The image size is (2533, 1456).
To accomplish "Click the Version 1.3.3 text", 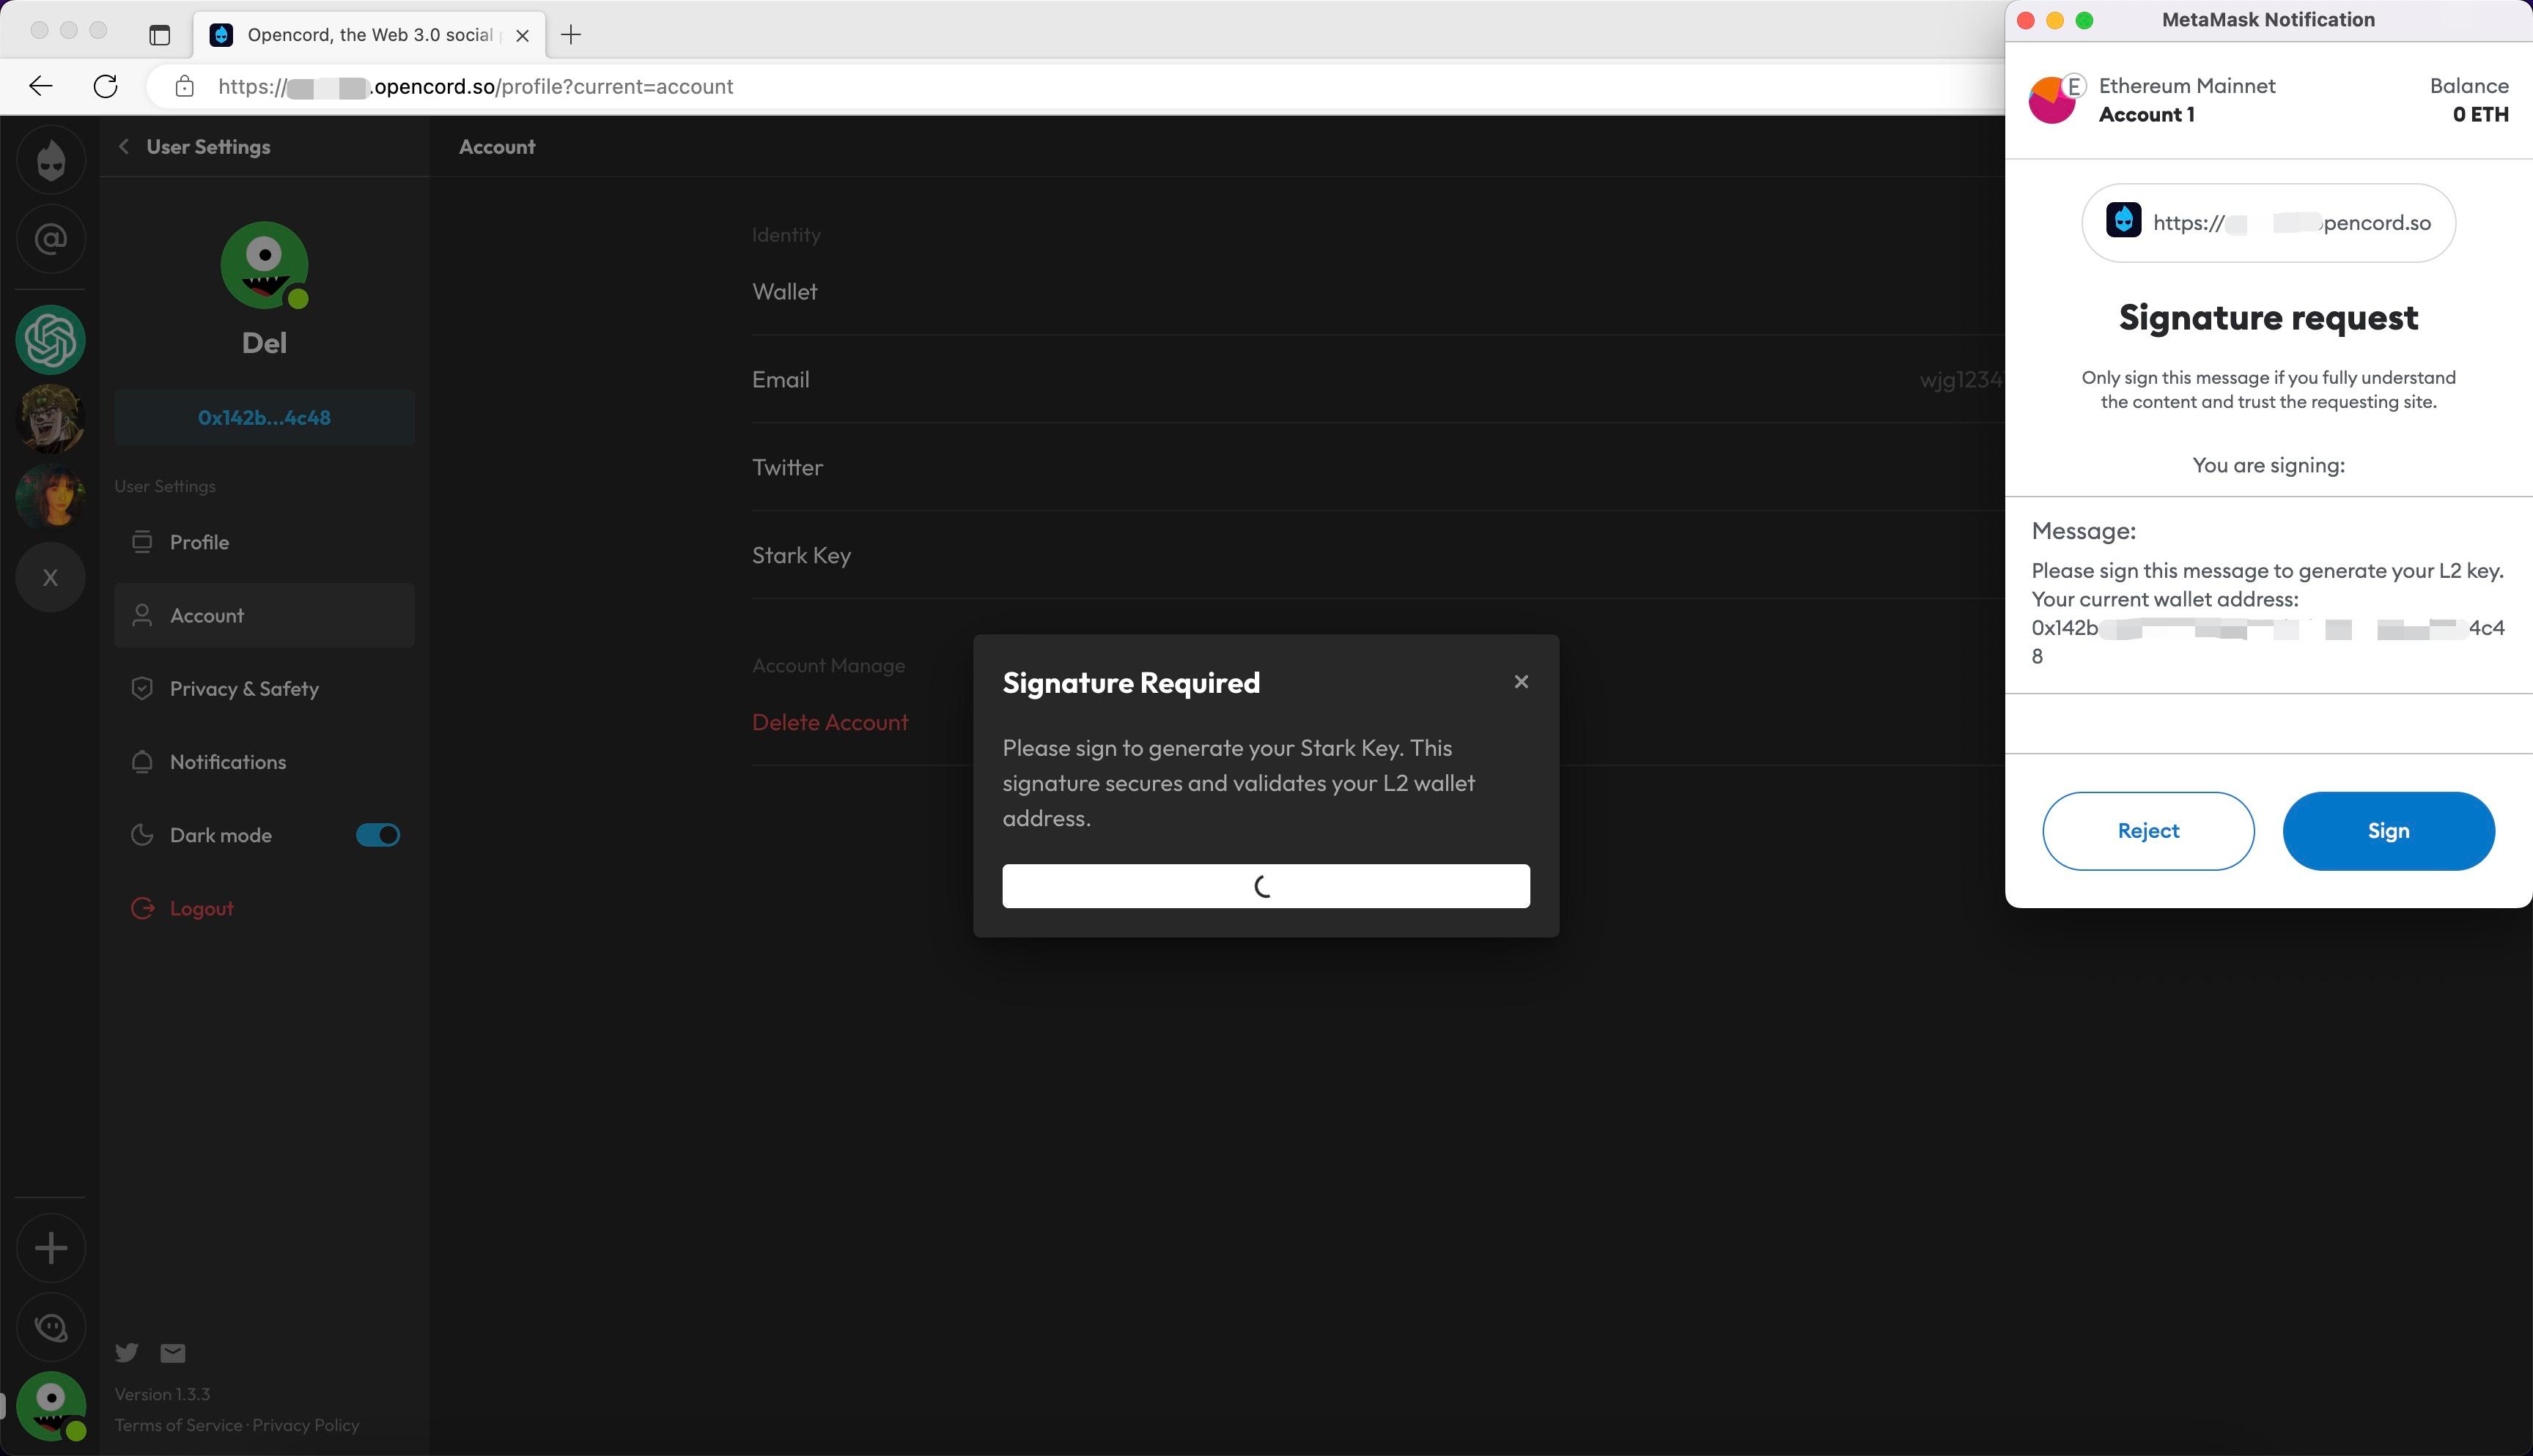I will point(162,1394).
